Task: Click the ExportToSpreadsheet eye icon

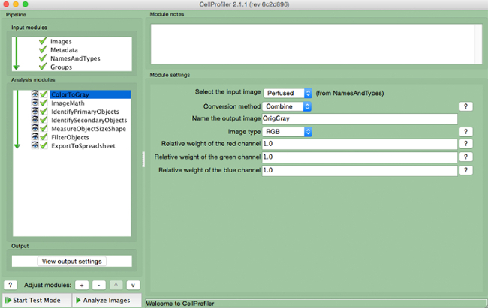Action: click(x=35, y=145)
